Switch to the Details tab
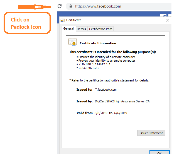 tap(81, 29)
